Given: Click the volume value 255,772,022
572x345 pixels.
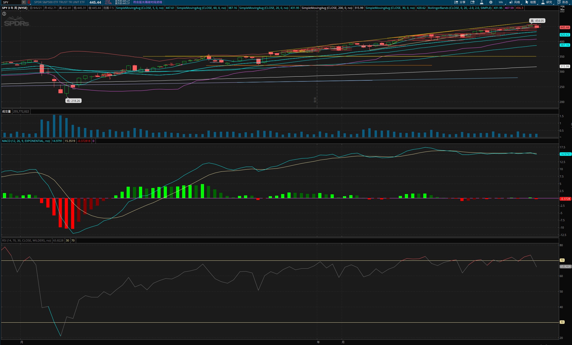Looking at the screenshot, I should pyautogui.click(x=21, y=111).
